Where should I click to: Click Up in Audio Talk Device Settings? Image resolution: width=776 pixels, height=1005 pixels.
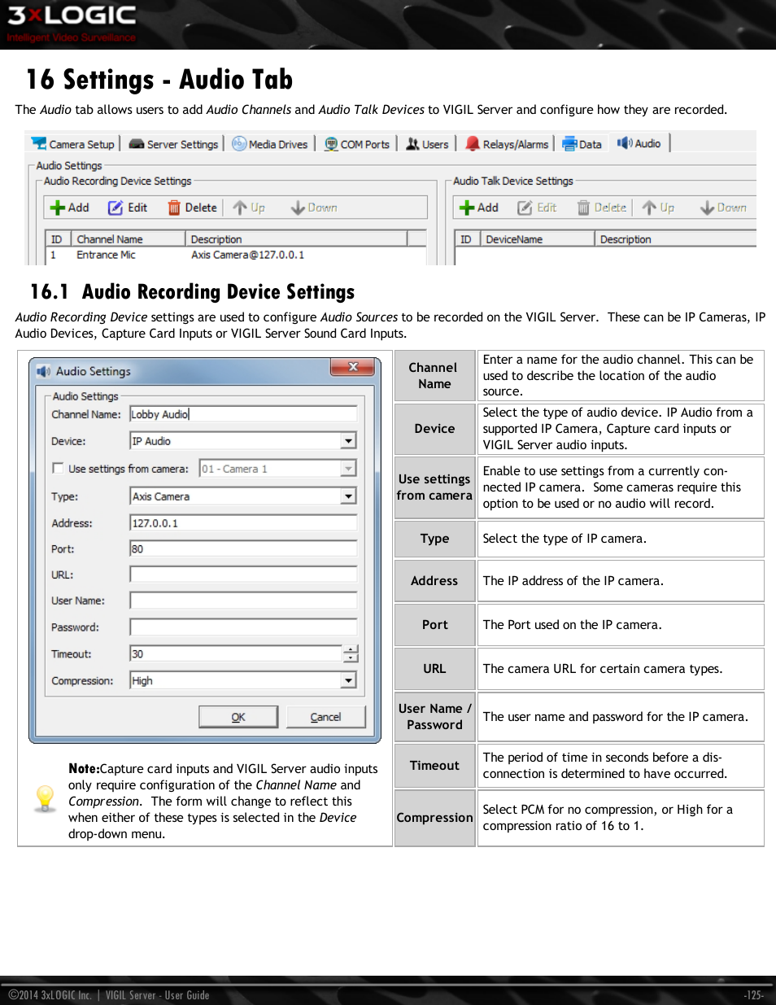point(658,208)
